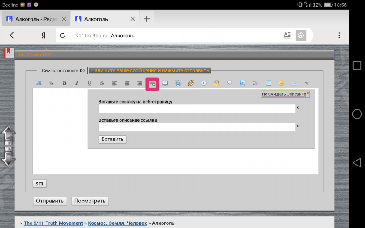The height and width of the screenshot is (228, 365).
Task: Click the Посмотреть preview button
Action: pos(90,201)
